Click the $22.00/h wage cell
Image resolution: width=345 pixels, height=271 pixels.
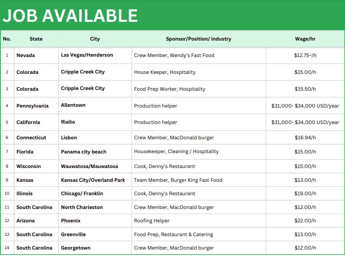[x=305, y=221]
